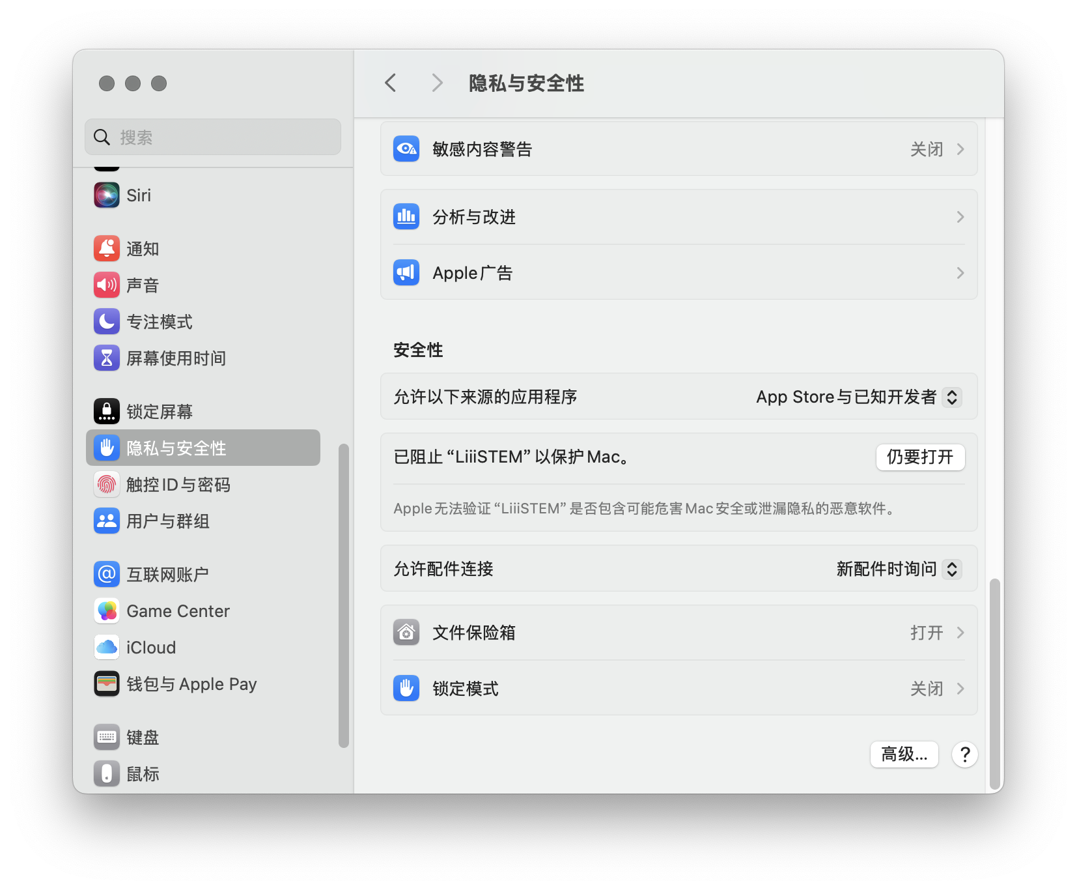Expand 敏感内容警告 settings row
Screen dimensions: 1077x890
coord(678,149)
